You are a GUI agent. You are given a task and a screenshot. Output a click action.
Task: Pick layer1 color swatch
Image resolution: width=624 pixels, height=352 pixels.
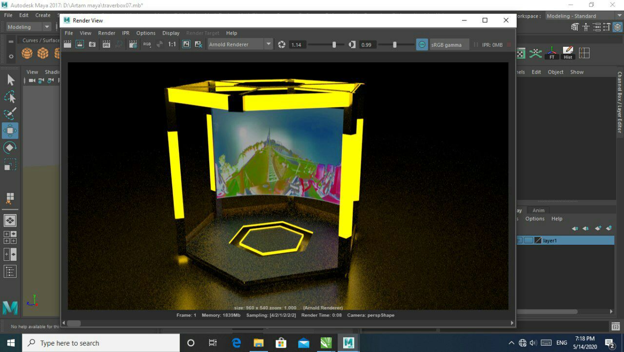click(x=538, y=240)
